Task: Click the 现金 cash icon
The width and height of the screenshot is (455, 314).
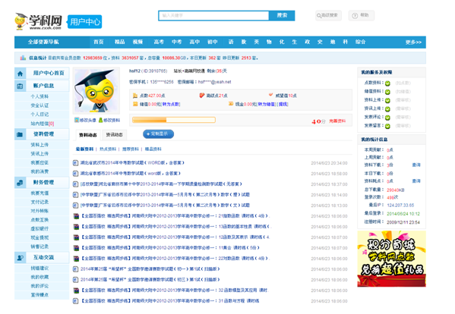Action: [x=231, y=104]
